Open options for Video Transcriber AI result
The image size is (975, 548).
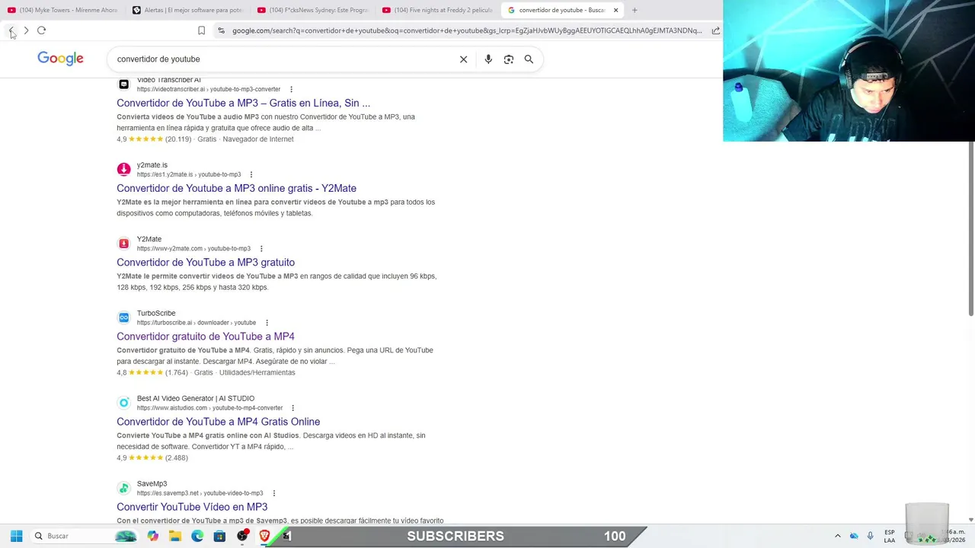pyautogui.click(x=291, y=89)
